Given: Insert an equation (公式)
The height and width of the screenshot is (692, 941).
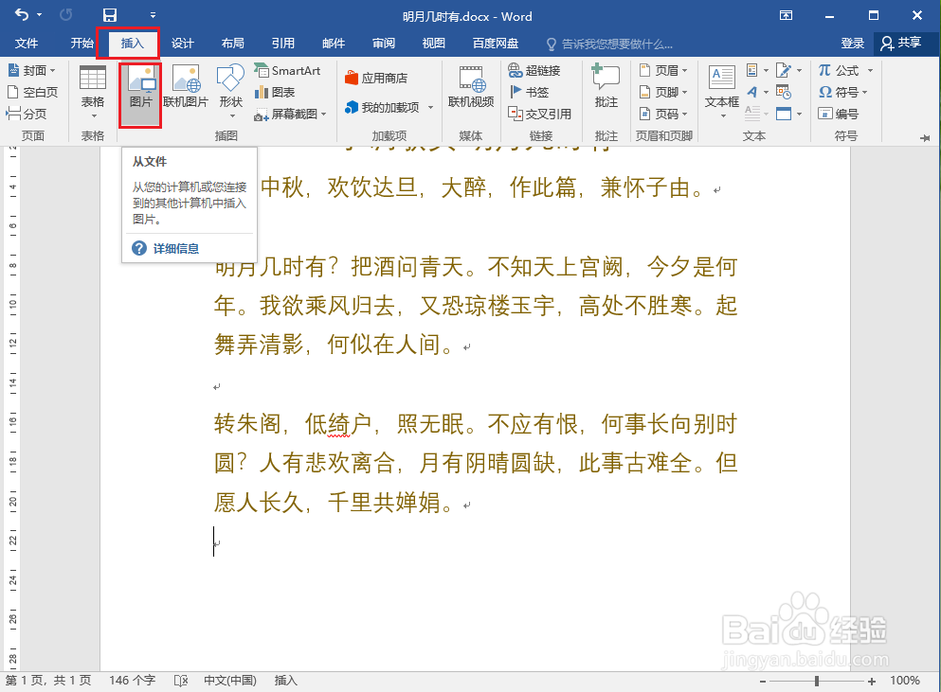Looking at the screenshot, I should [x=838, y=69].
